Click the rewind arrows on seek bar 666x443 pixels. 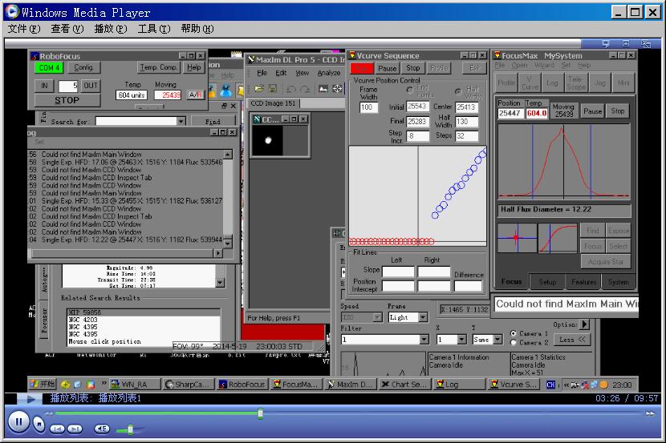[49, 413]
